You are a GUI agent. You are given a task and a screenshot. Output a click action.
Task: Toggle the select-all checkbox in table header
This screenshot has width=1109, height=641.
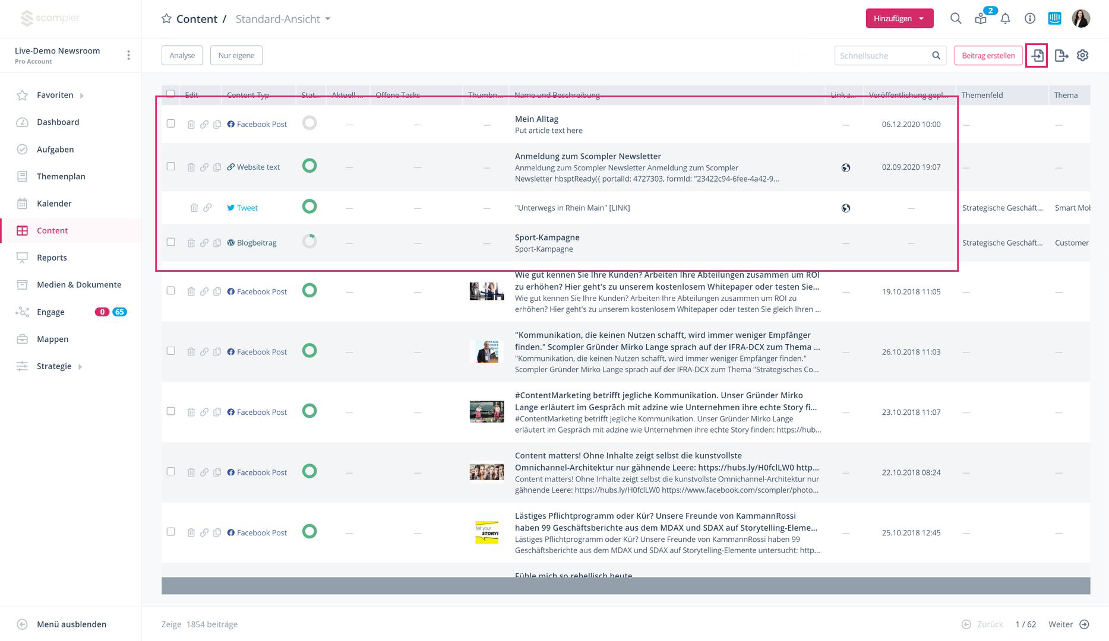(171, 94)
